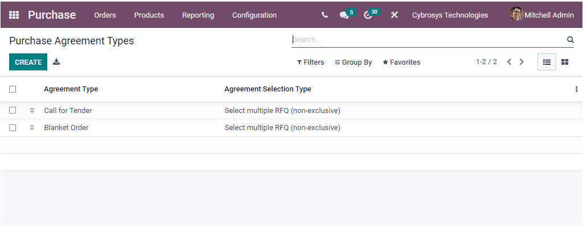Click the CREATE button
This screenshot has height=226, width=583.
[x=28, y=62]
